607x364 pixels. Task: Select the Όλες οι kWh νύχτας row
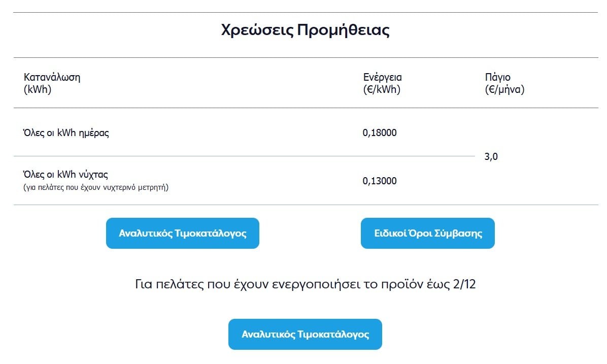pyautogui.click(x=244, y=180)
